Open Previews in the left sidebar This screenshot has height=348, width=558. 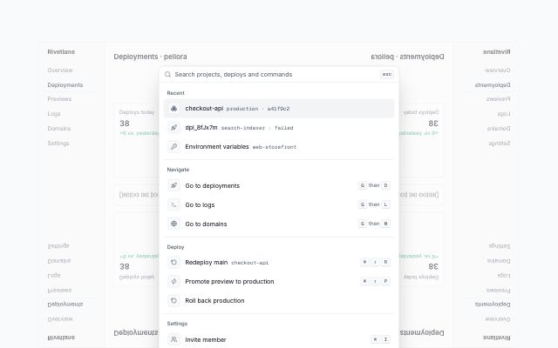pyautogui.click(x=59, y=99)
